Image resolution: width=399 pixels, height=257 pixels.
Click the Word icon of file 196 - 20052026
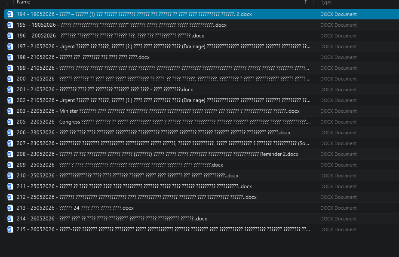[x=10, y=36]
